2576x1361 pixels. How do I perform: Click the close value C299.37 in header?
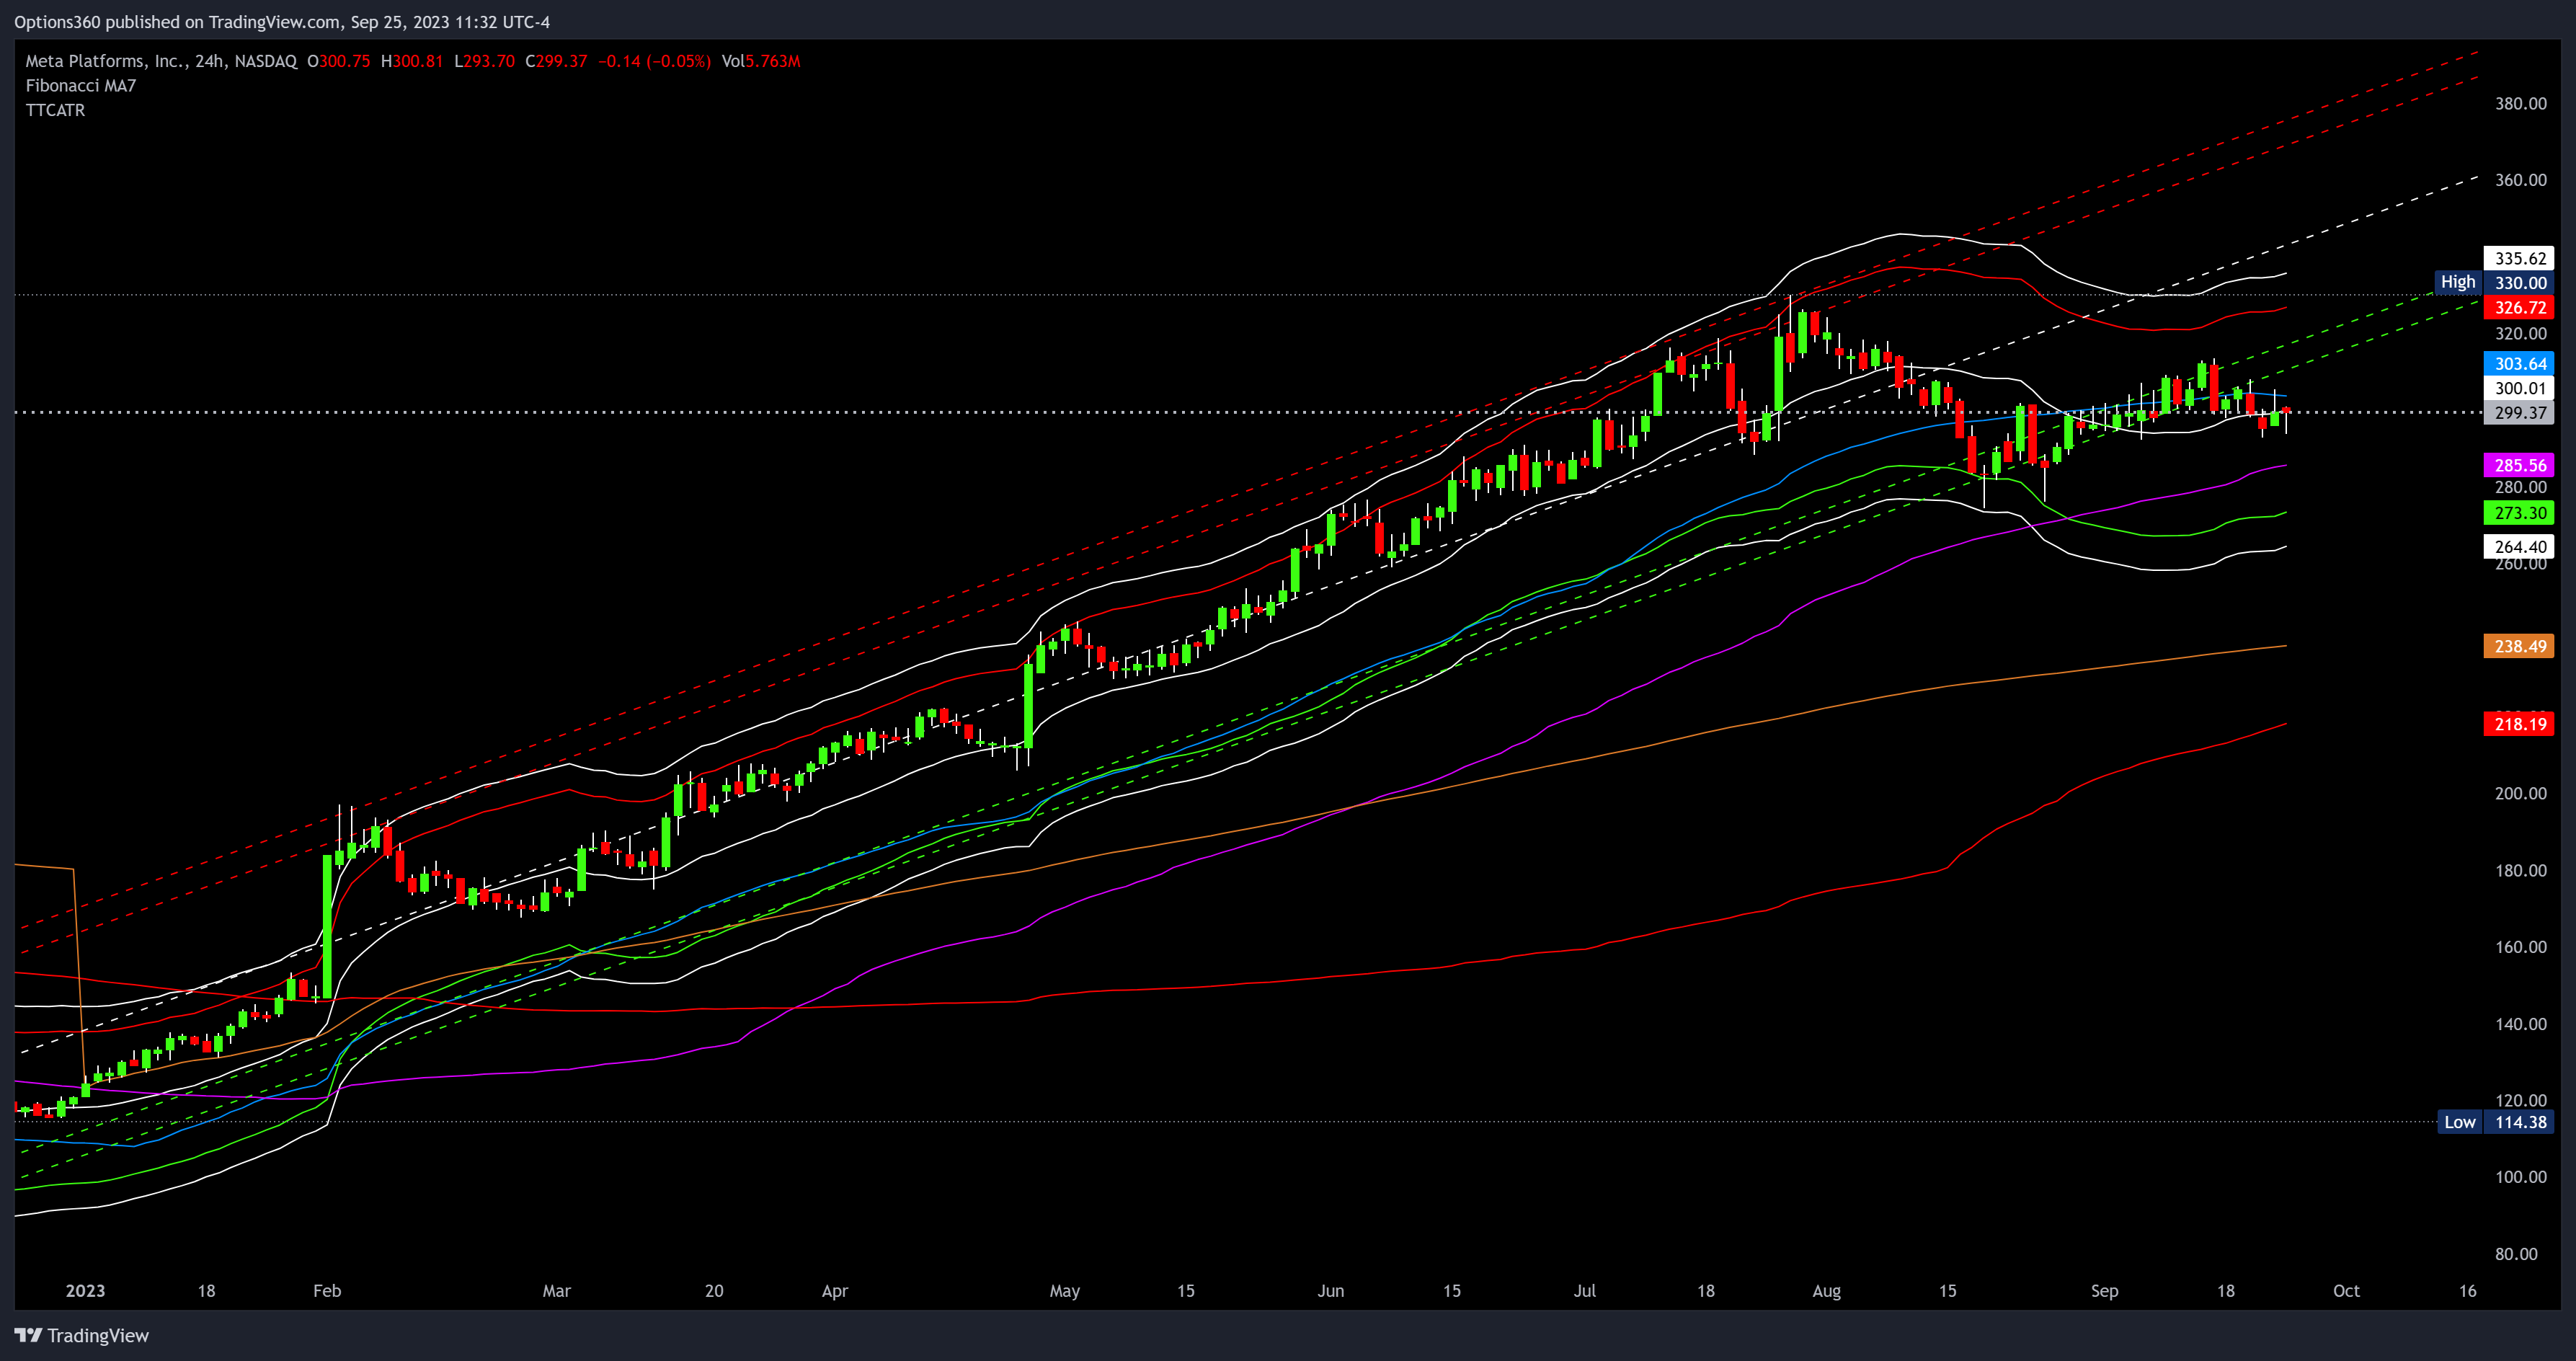[x=557, y=61]
